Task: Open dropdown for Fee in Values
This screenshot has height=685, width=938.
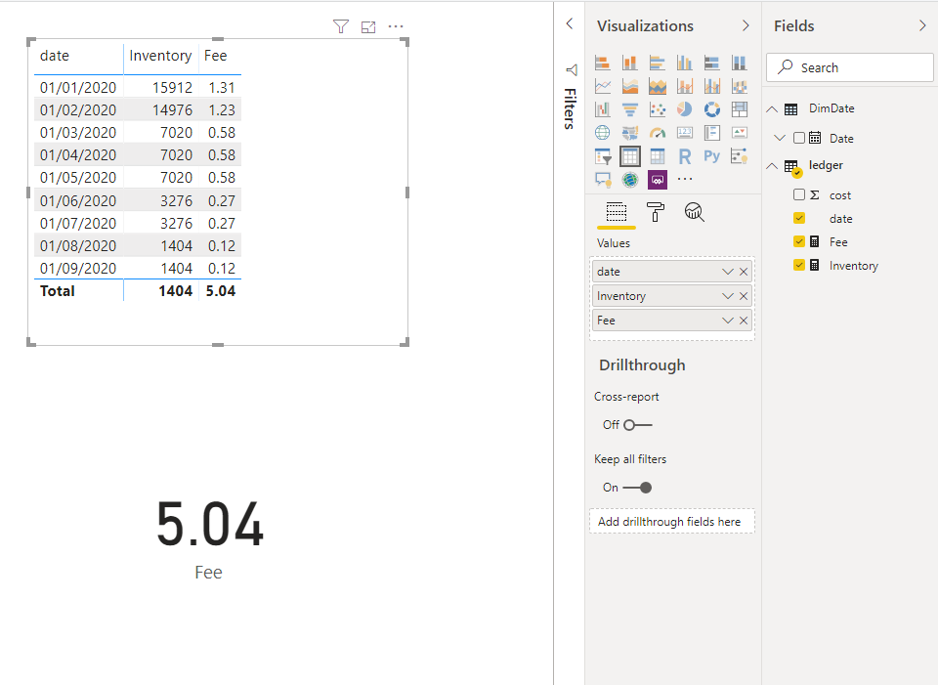Action: (727, 321)
